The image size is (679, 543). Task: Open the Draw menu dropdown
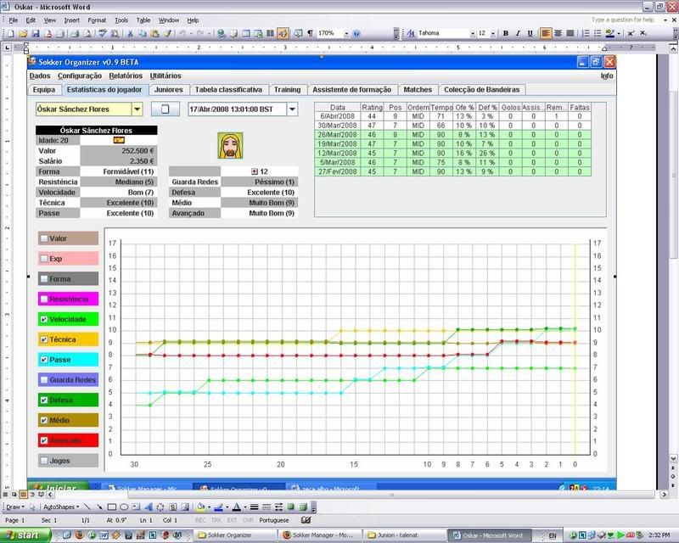click(x=14, y=507)
